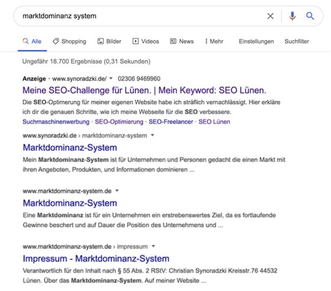Open the Shopping results tab

click(x=70, y=41)
